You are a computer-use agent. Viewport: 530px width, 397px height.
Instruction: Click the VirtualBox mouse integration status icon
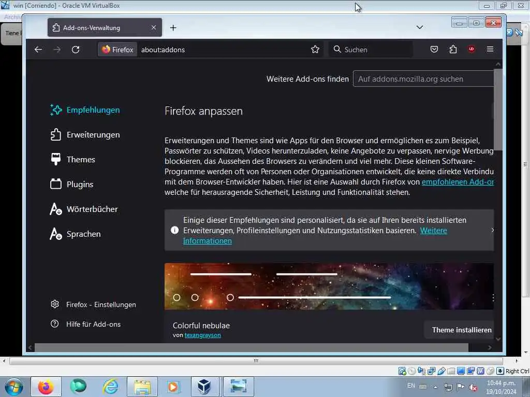(x=490, y=371)
